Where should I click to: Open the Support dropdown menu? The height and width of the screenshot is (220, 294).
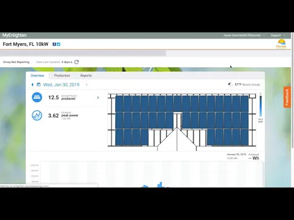277,35
